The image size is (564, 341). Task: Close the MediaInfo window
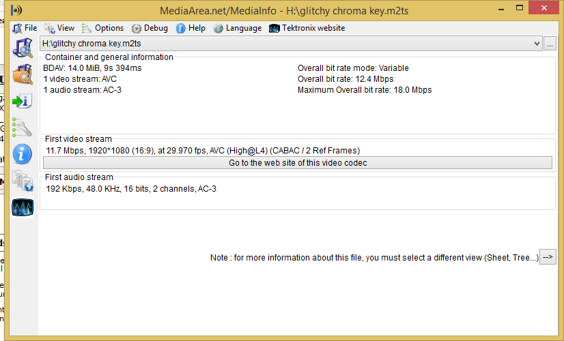[544, 8]
